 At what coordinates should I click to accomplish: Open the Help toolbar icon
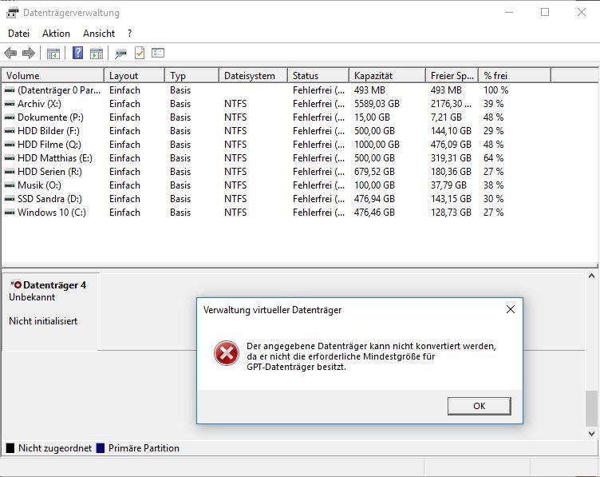coord(77,53)
